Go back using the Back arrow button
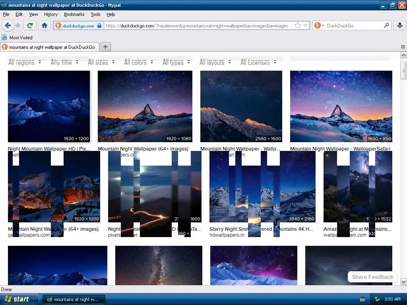 8,25
